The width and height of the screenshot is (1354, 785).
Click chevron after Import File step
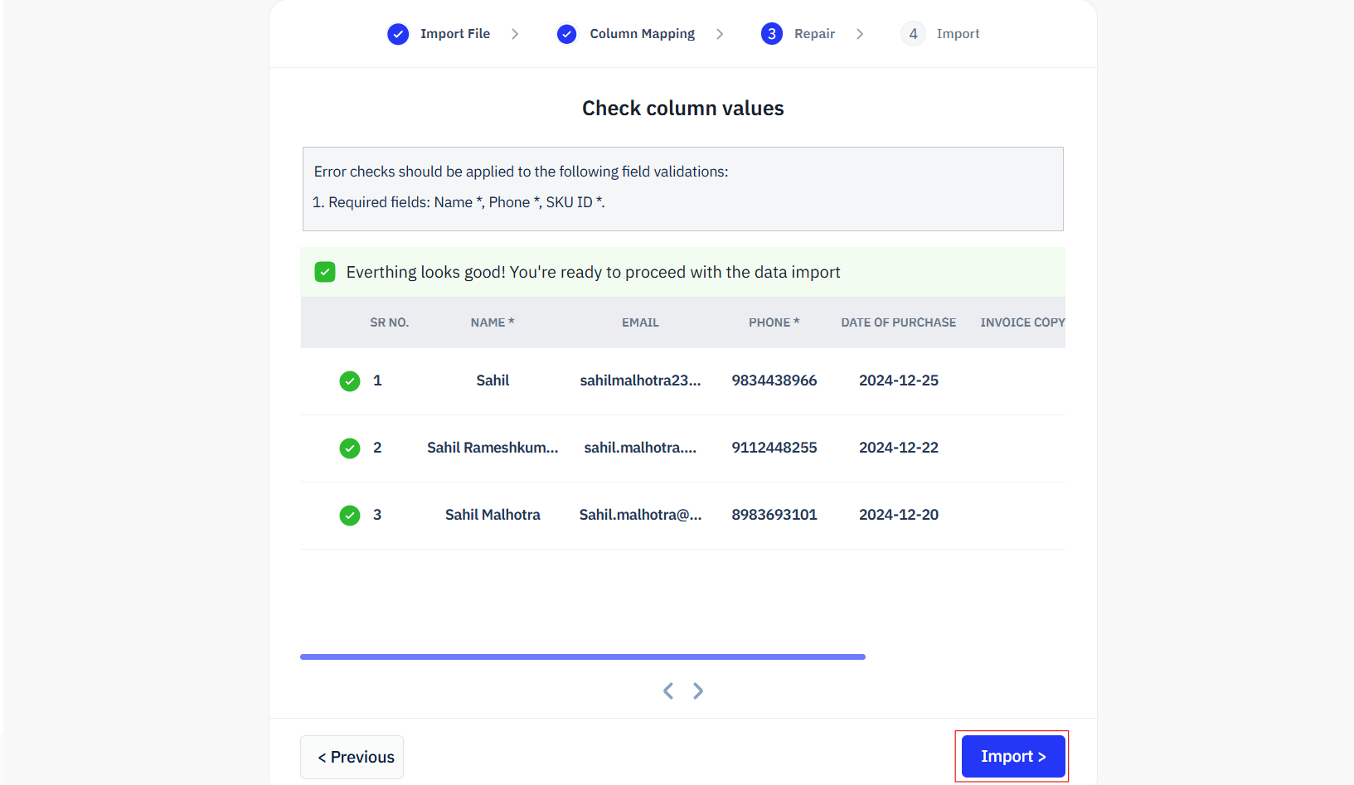tap(515, 34)
